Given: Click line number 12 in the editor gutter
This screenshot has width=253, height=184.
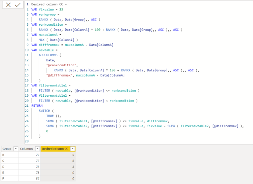Looking at the screenshot, I should pyautogui.click(x=26, y=60).
